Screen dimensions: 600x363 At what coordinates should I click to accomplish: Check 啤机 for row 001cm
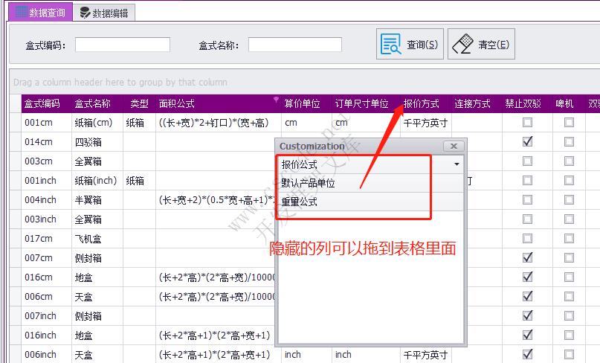point(569,123)
